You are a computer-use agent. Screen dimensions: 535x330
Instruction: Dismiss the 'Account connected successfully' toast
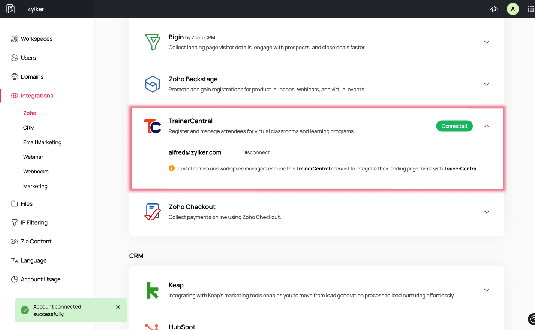(x=118, y=307)
